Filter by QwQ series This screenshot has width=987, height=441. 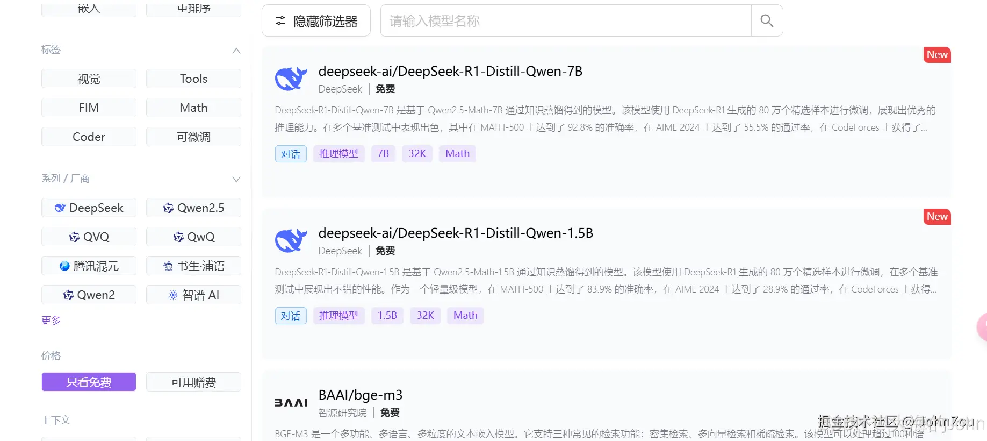coord(193,237)
